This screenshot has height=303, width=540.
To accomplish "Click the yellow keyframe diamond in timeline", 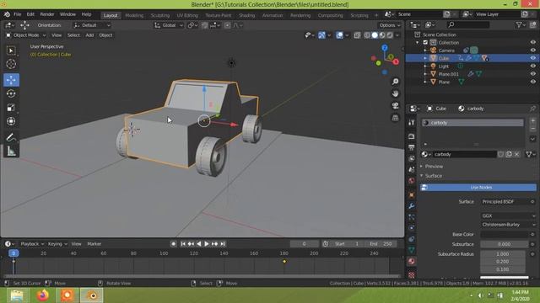I will tap(284, 262).
